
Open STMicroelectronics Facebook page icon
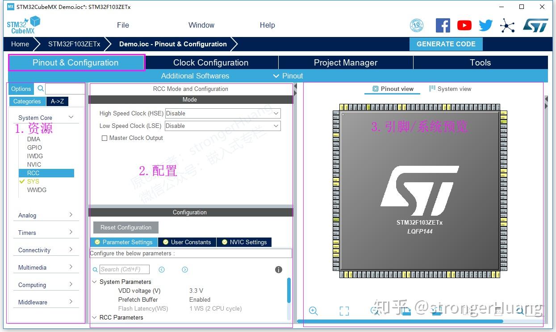(x=443, y=25)
